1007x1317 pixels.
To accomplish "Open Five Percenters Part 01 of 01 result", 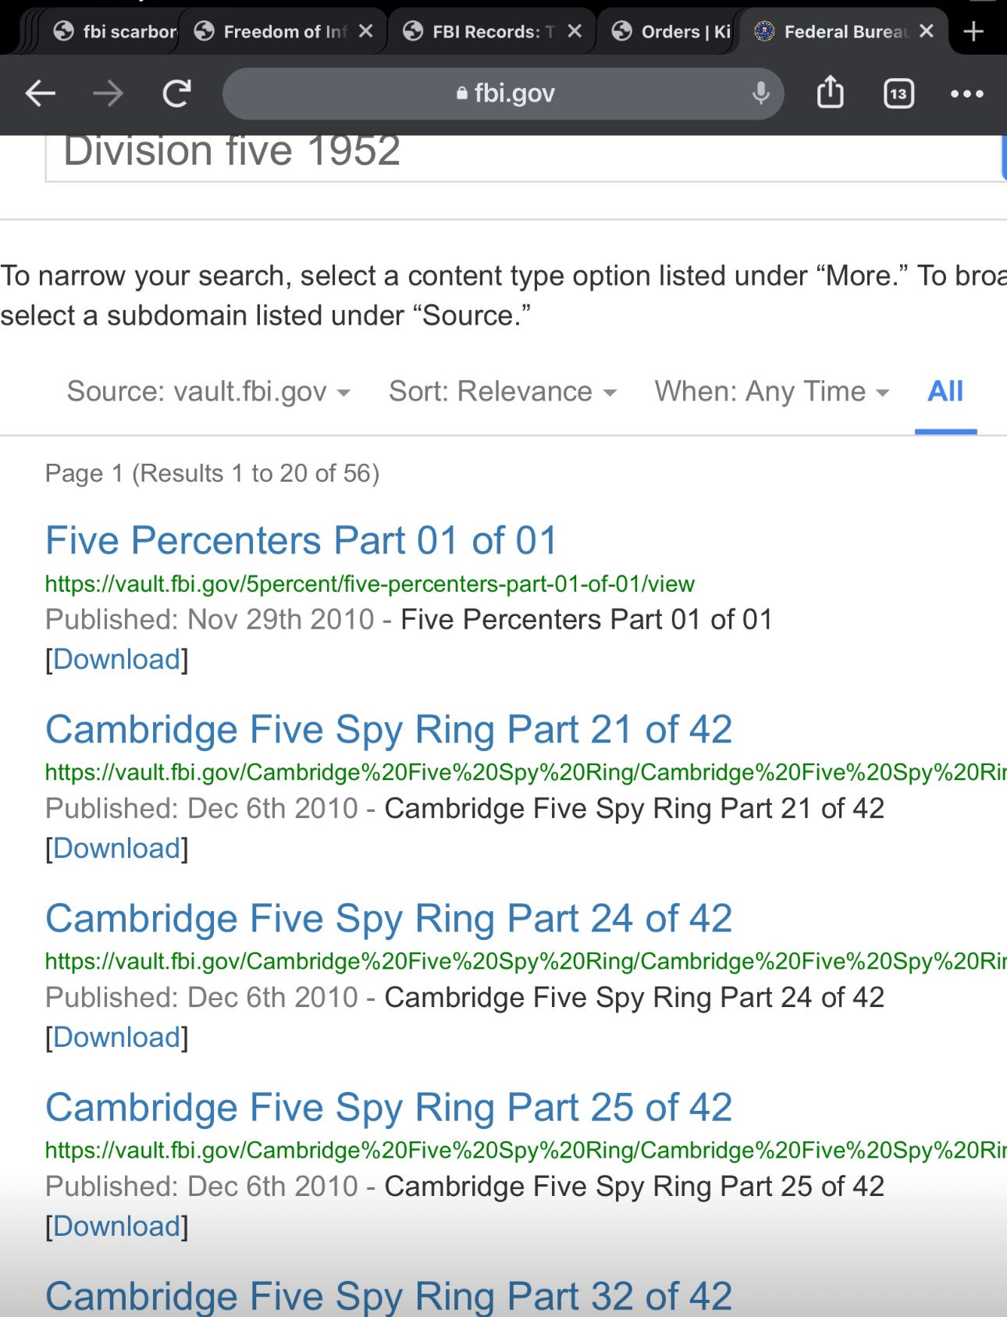I will tap(301, 540).
